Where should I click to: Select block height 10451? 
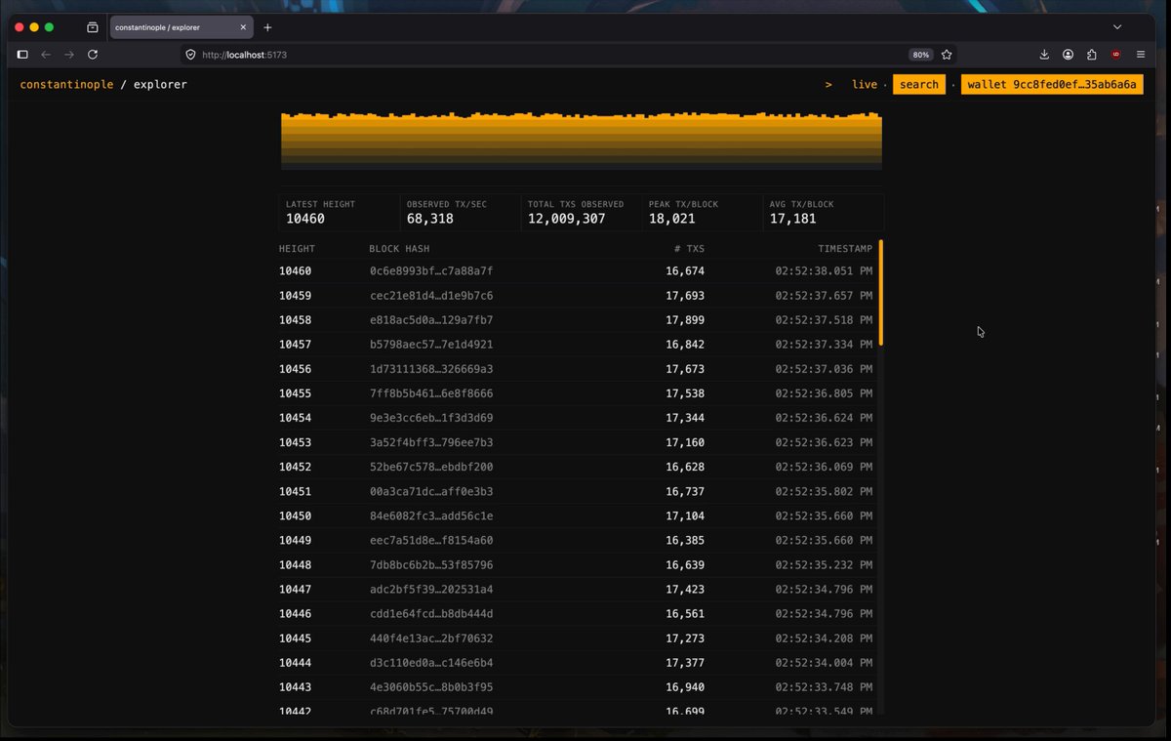(295, 491)
